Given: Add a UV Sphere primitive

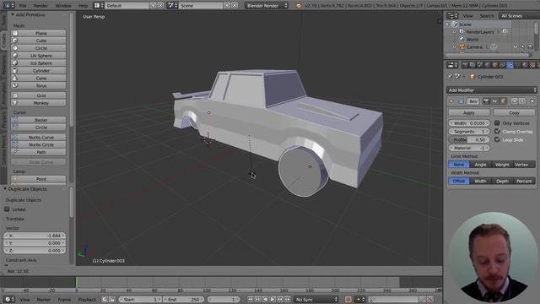Looking at the screenshot, I should pyautogui.click(x=38, y=56).
